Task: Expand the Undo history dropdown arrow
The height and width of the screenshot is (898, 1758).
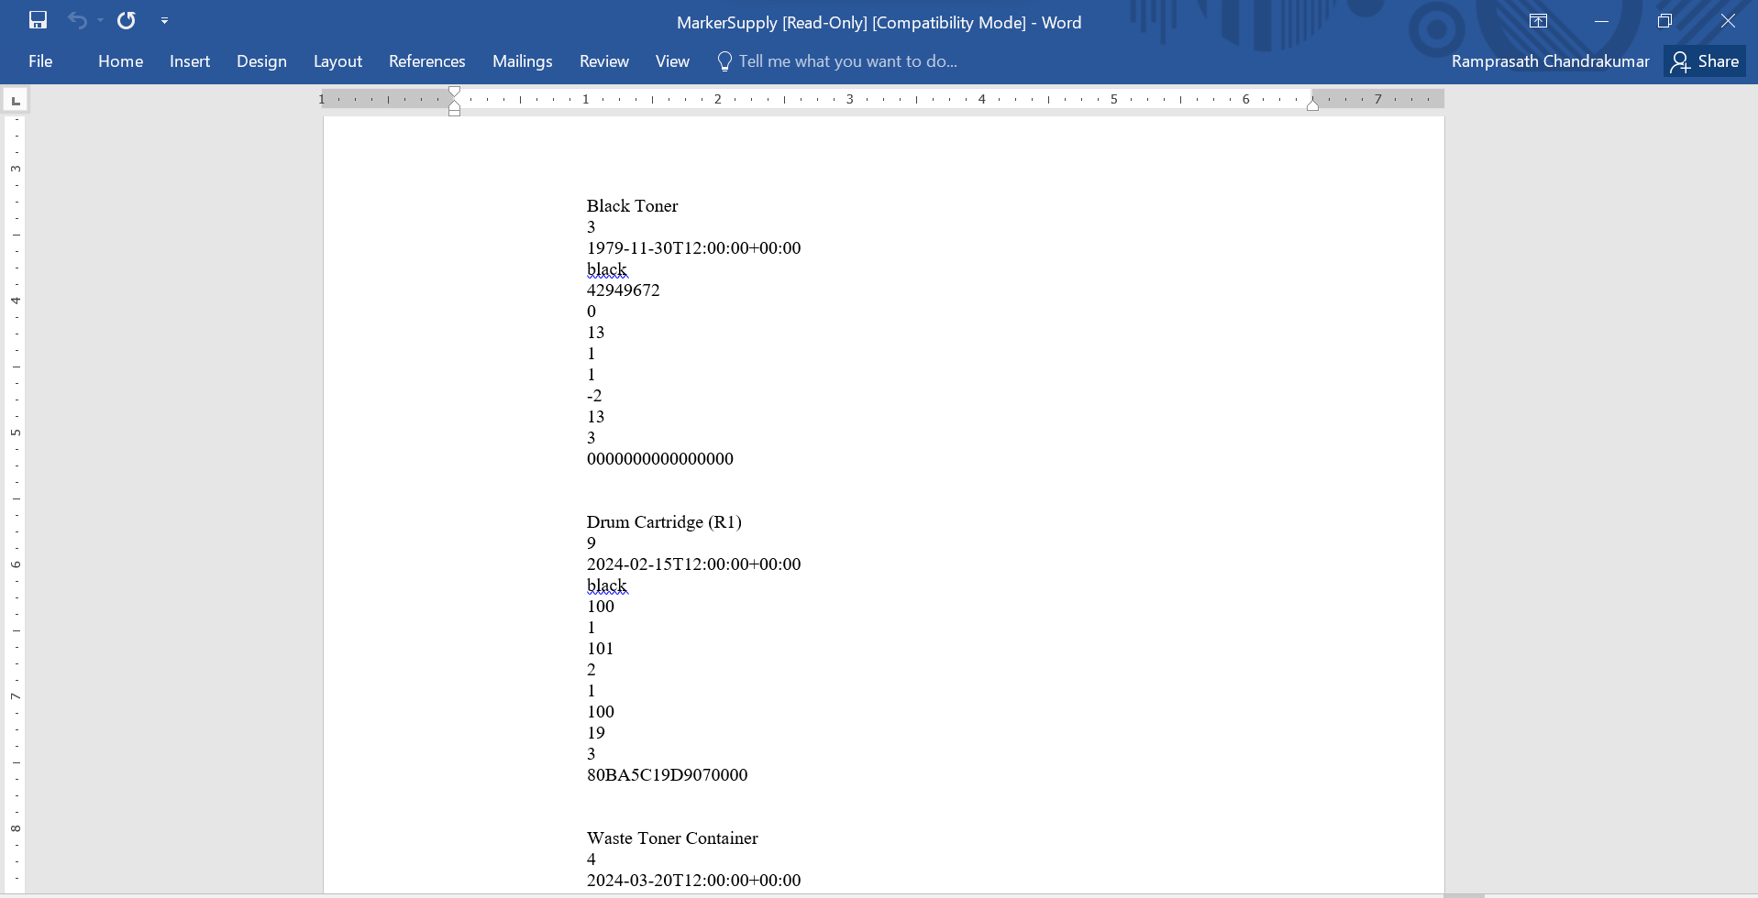Action: (100, 20)
